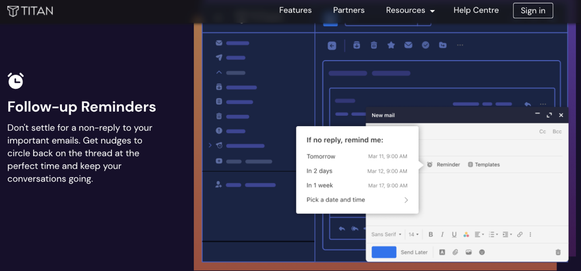
Task: Select the Tomorrow reminder option
Action: click(x=357, y=157)
